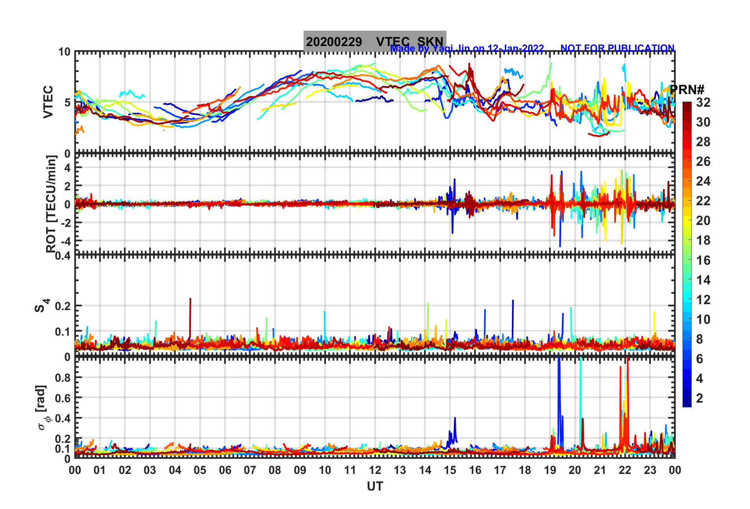Click the dark red top of the PRN colorbar

[687, 107]
